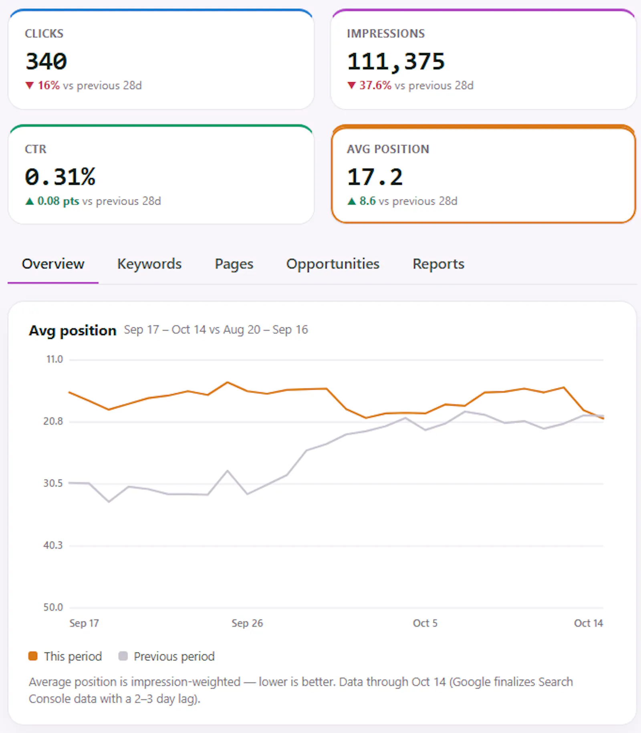Click the orange This period legend swatch
This screenshot has width=641, height=733.
[33, 656]
